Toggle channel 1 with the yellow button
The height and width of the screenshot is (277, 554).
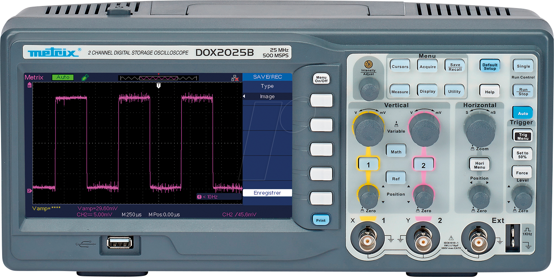[x=368, y=164]
